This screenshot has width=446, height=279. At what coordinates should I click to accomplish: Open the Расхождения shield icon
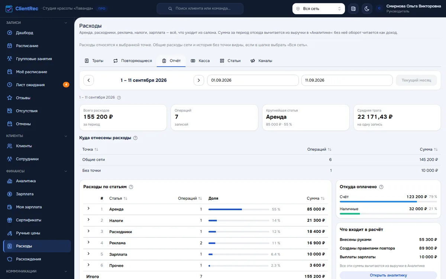coord(10,259)
